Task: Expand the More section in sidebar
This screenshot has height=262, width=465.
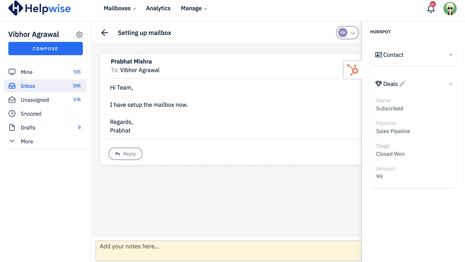Action: 12,141
